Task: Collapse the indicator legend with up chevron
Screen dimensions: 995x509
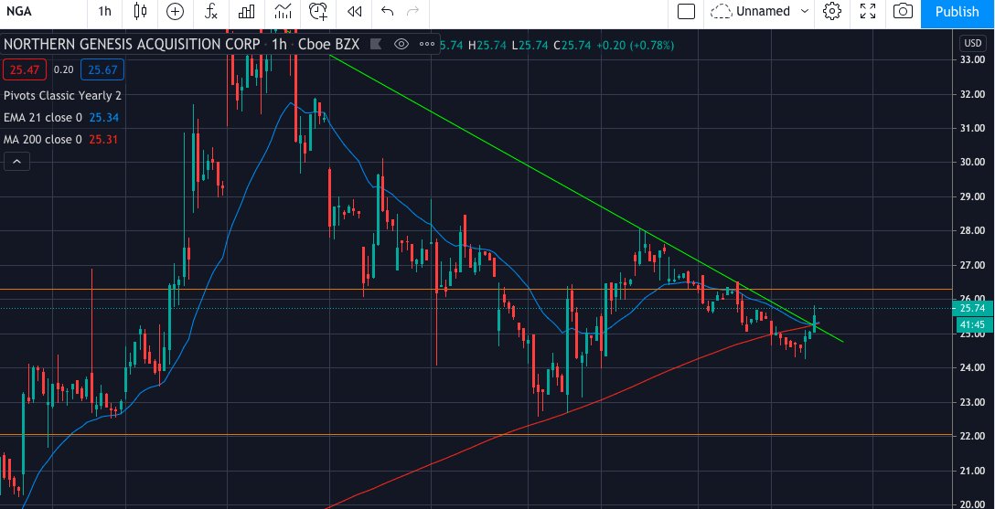Action: [x=16, y=163]
